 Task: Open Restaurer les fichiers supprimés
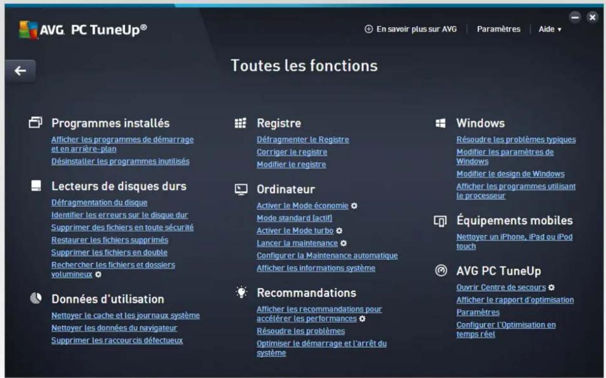pyautogui.click(x=109, y=240)
